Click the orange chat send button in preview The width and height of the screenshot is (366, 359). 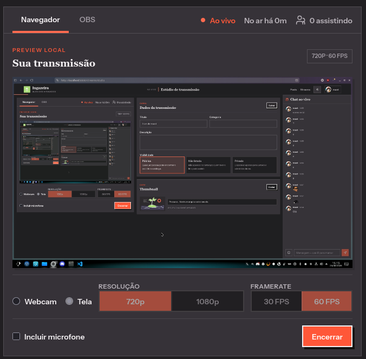(x=345, y=252)
